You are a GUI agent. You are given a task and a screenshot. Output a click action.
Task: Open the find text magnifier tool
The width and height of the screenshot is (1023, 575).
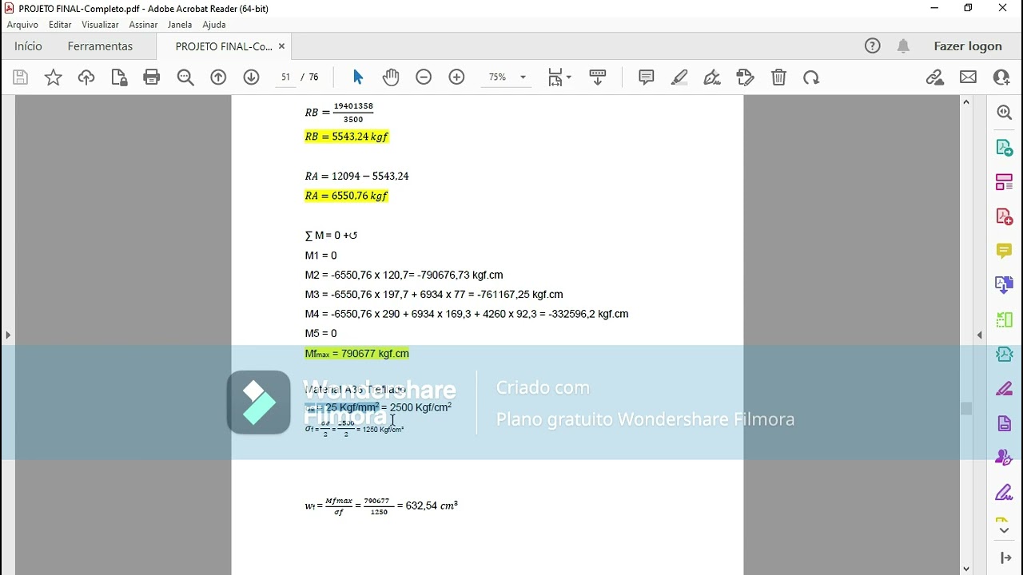(185, 77)
